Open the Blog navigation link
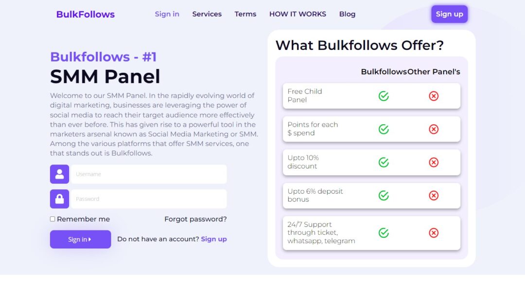 [347, 14]
